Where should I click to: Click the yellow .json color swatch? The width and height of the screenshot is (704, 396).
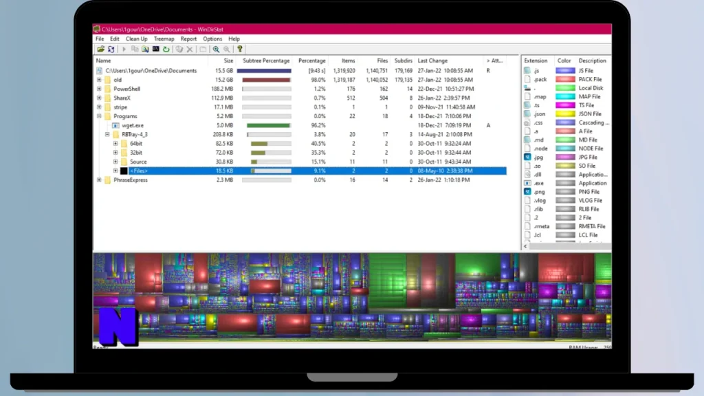pos(565,114)
